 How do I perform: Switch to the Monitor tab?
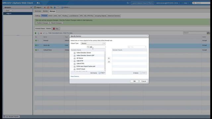[45, 11]
